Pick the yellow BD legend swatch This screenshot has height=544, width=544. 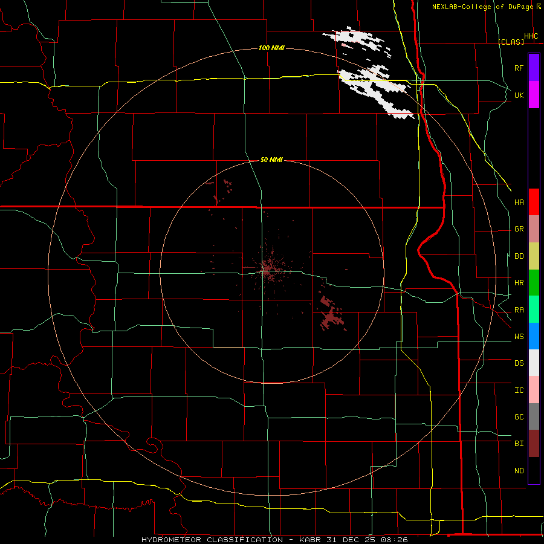coord(534,256)
